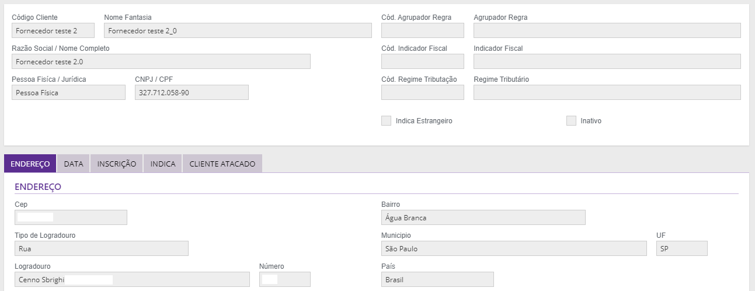
Task: Click the Razão Social / Nome Completo field
Action: (x=161, y=61)
